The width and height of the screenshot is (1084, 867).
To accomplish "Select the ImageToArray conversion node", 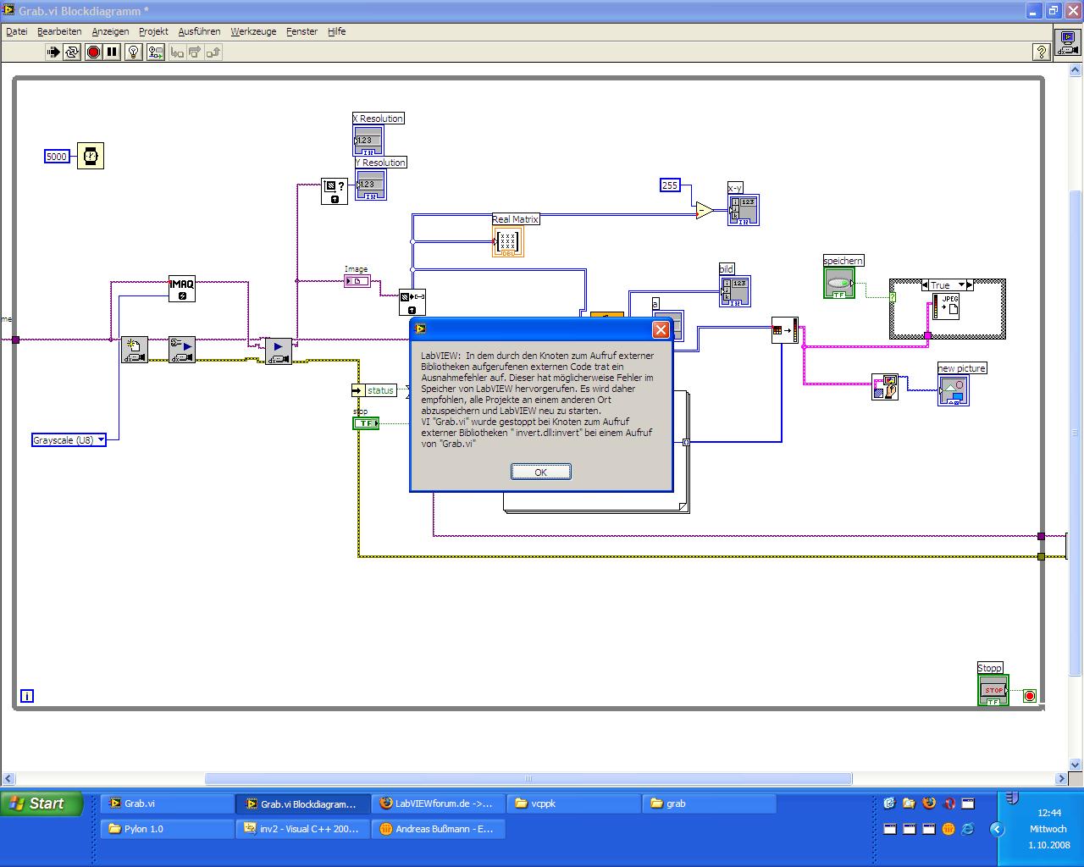I will coord(412,302).
